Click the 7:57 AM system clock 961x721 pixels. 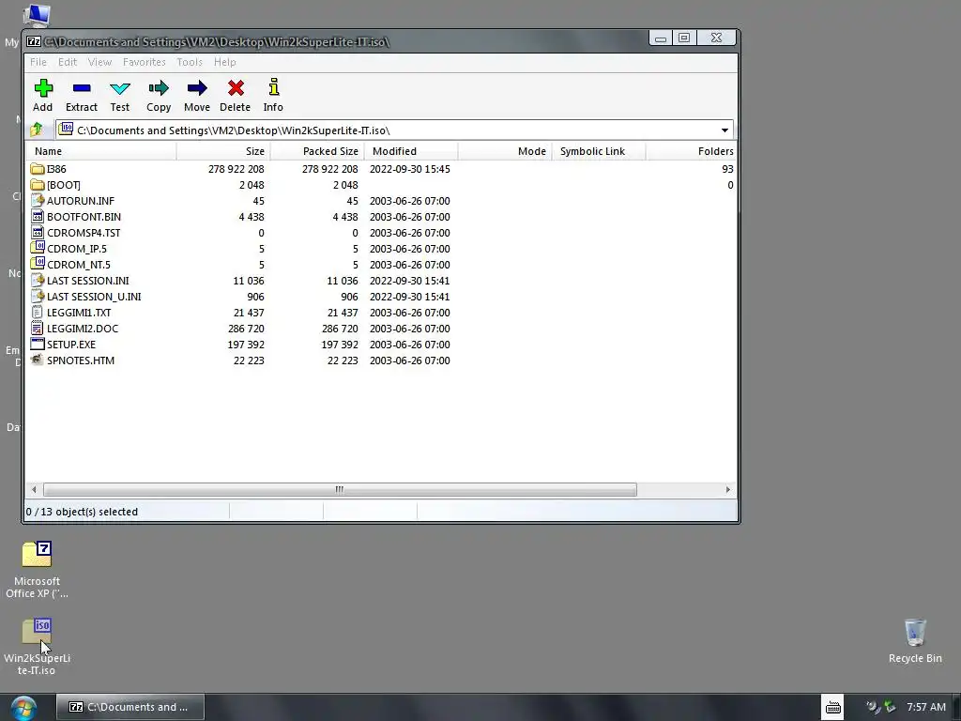point(925,707)
